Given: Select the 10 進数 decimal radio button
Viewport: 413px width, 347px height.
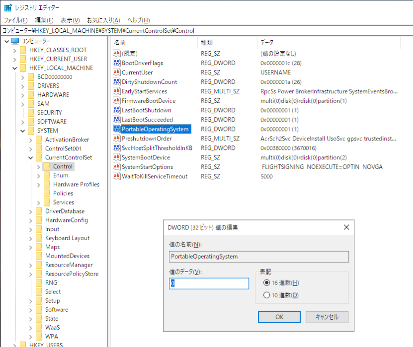Looking at the screenshot, I should (x=266, y=295).
